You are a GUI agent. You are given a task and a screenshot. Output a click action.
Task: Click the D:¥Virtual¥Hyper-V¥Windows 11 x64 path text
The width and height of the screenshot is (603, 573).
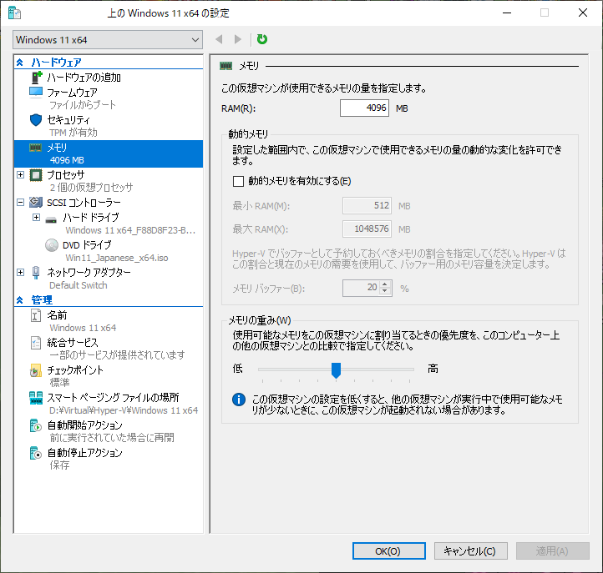click(124, 410)
